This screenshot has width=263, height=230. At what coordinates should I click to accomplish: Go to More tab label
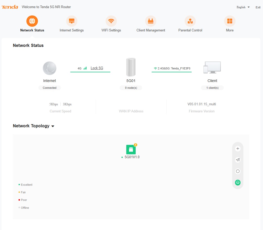(x=230, y=30)
